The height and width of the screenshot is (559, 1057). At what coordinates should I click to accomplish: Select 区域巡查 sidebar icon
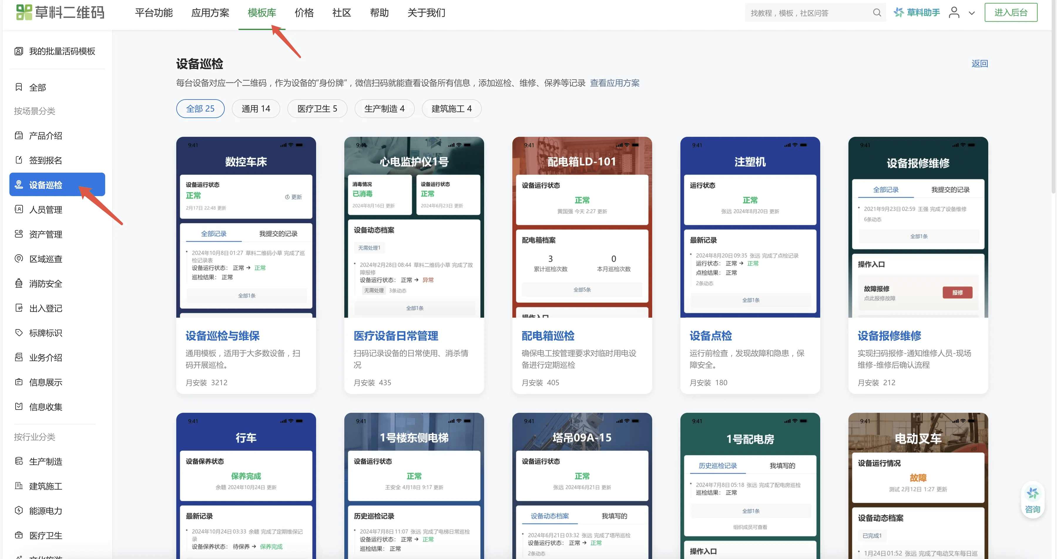pyautogui.click(x=19, y=259)
